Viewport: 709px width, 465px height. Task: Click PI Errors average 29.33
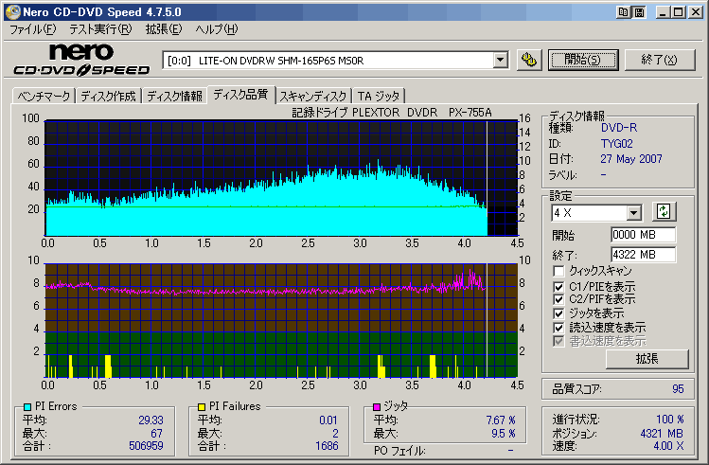(x=151, y=420)
